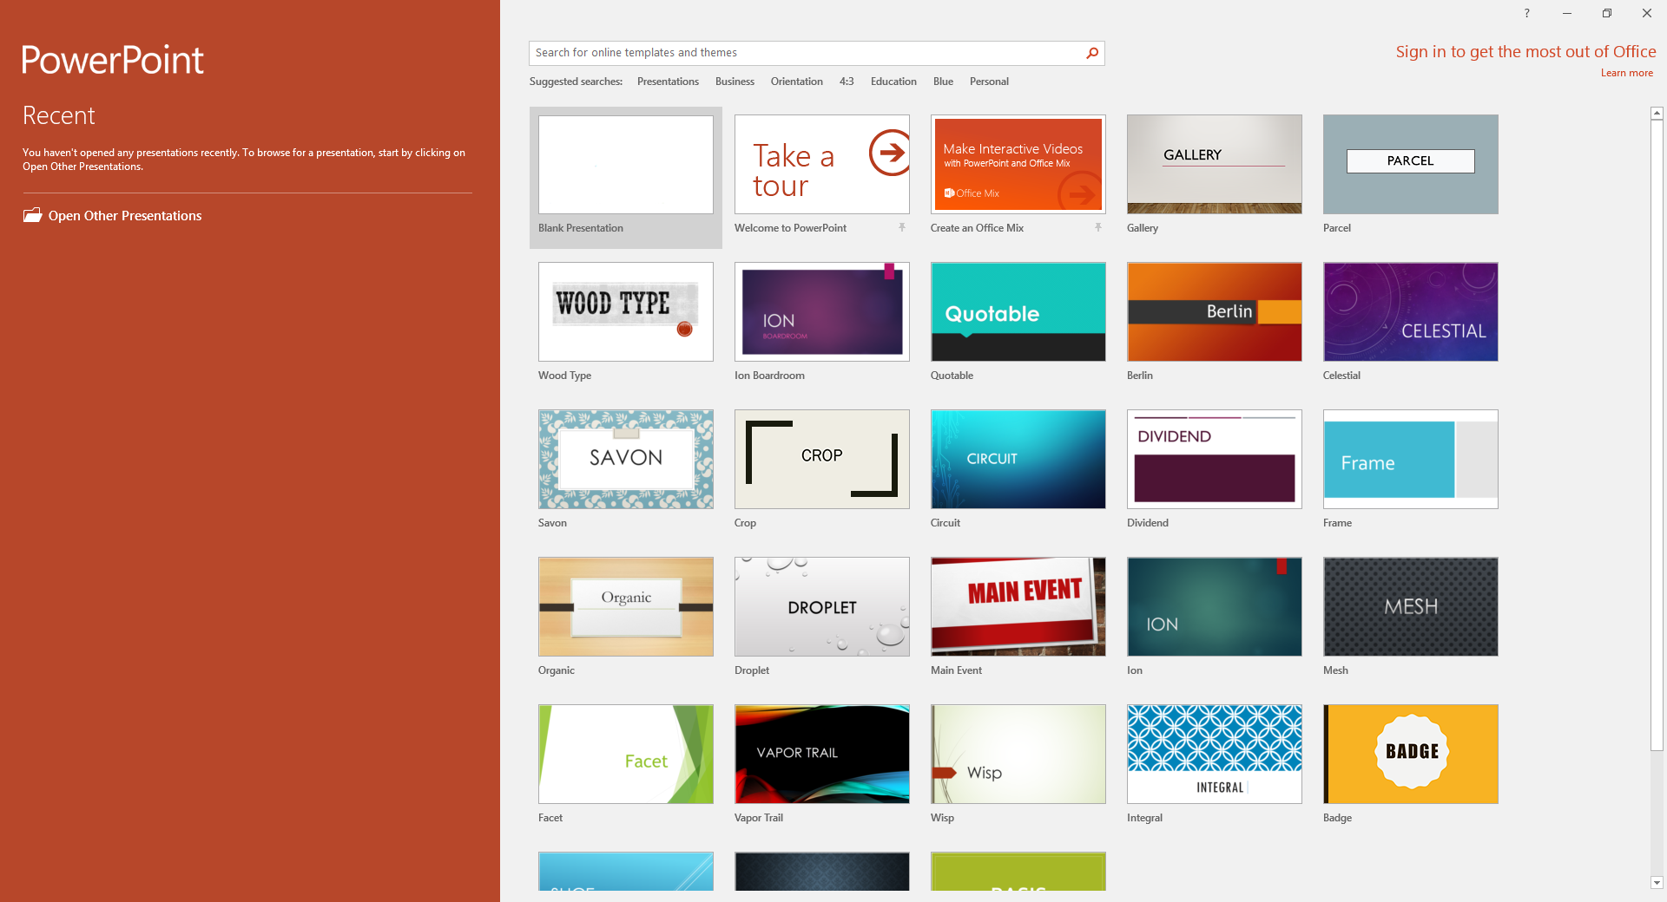The height and width of the screenshot is (902, 1667).
Task: Select the Personal suggested search
Action: (989, 82)
